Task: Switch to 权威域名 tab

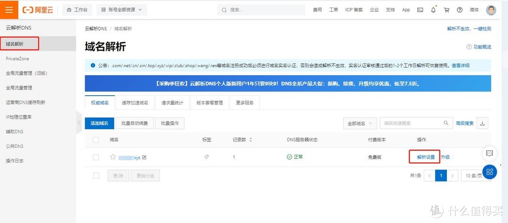Action: 100,103
